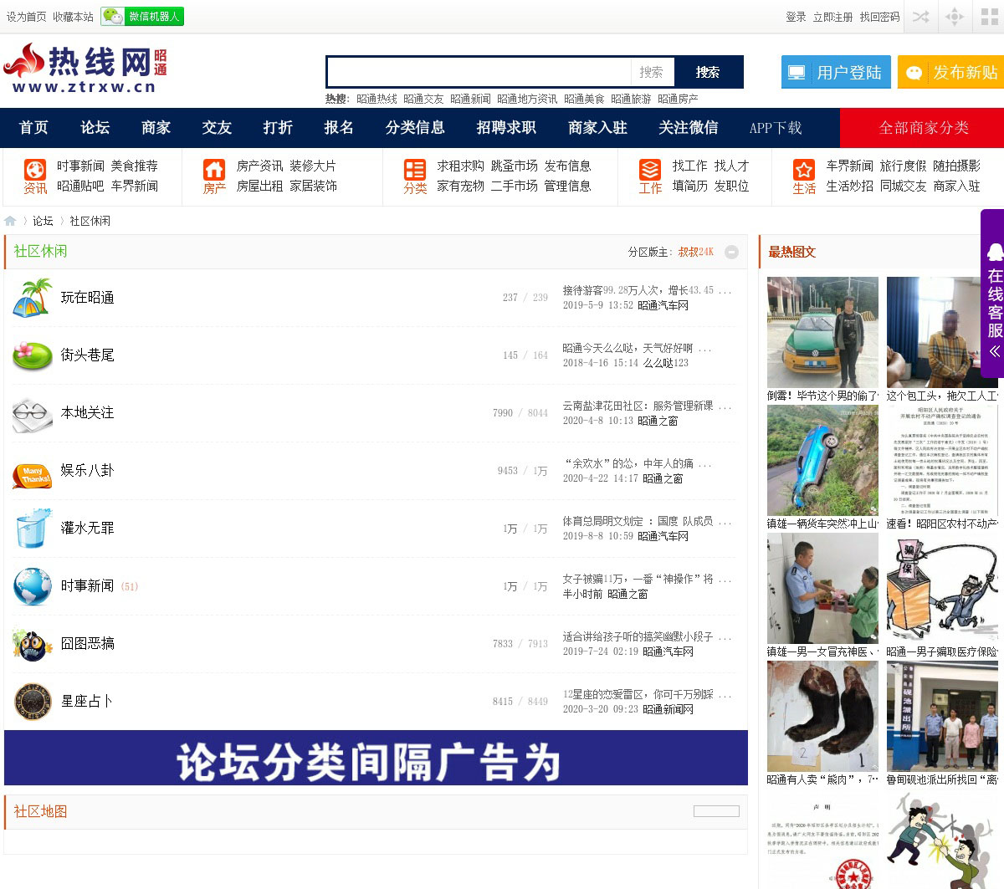
Task: Select the 星座占卜 zodiac wheel icon
Action: [x=33, y=702]
